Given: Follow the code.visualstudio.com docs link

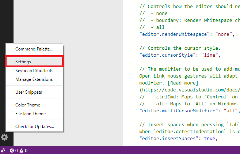Looking at the screenshot, I should click(x=191, y=90).
